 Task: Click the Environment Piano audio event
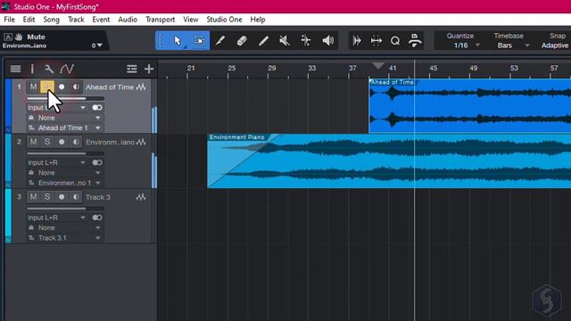point(389,160)
